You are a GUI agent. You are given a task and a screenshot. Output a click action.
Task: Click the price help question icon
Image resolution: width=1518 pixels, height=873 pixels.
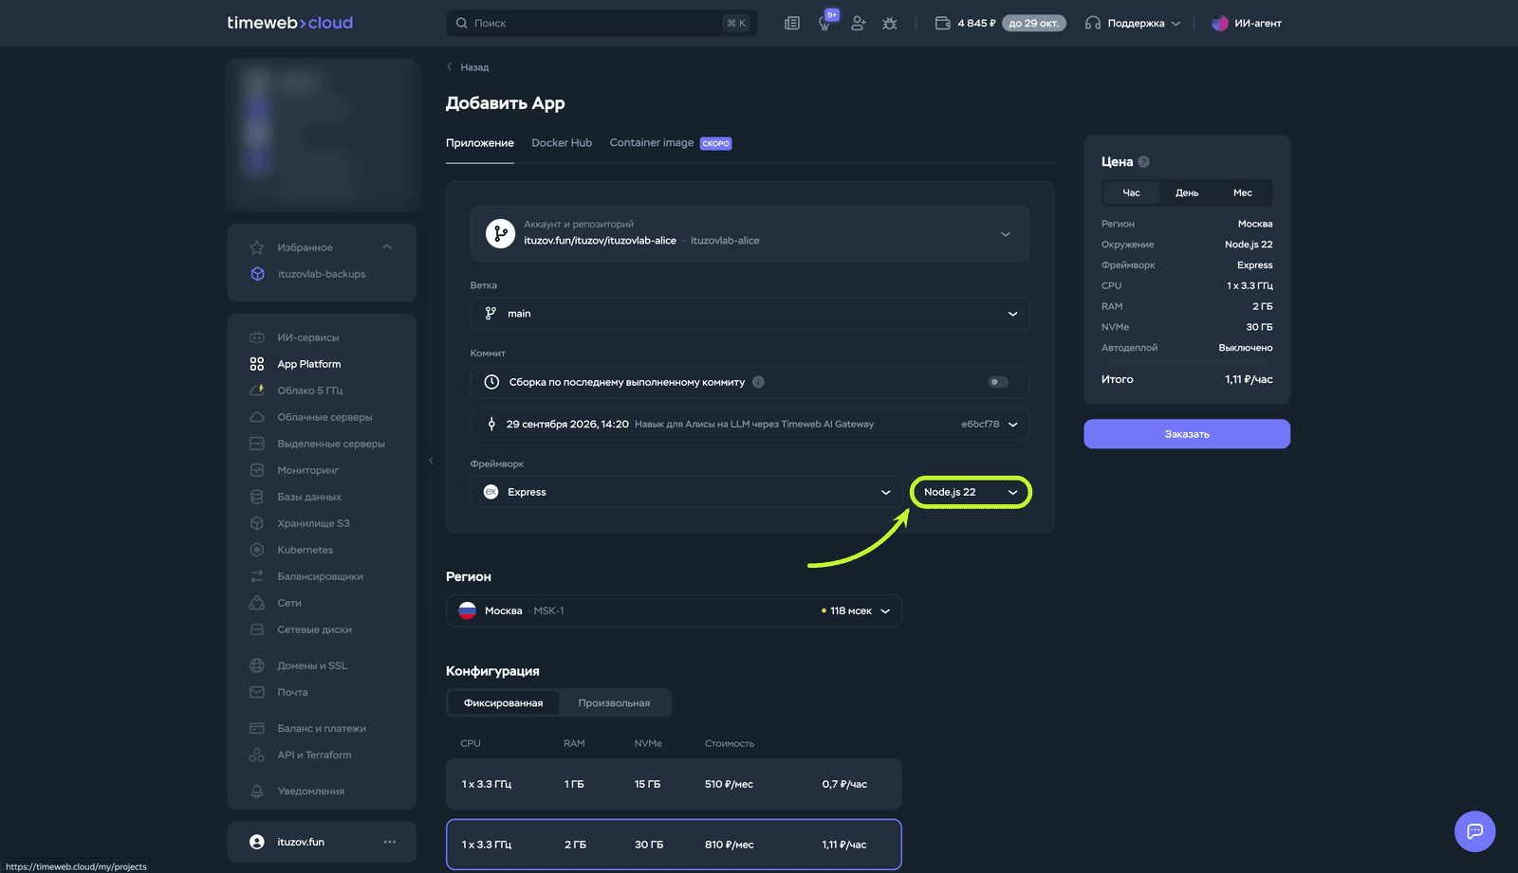point(1143,162)
